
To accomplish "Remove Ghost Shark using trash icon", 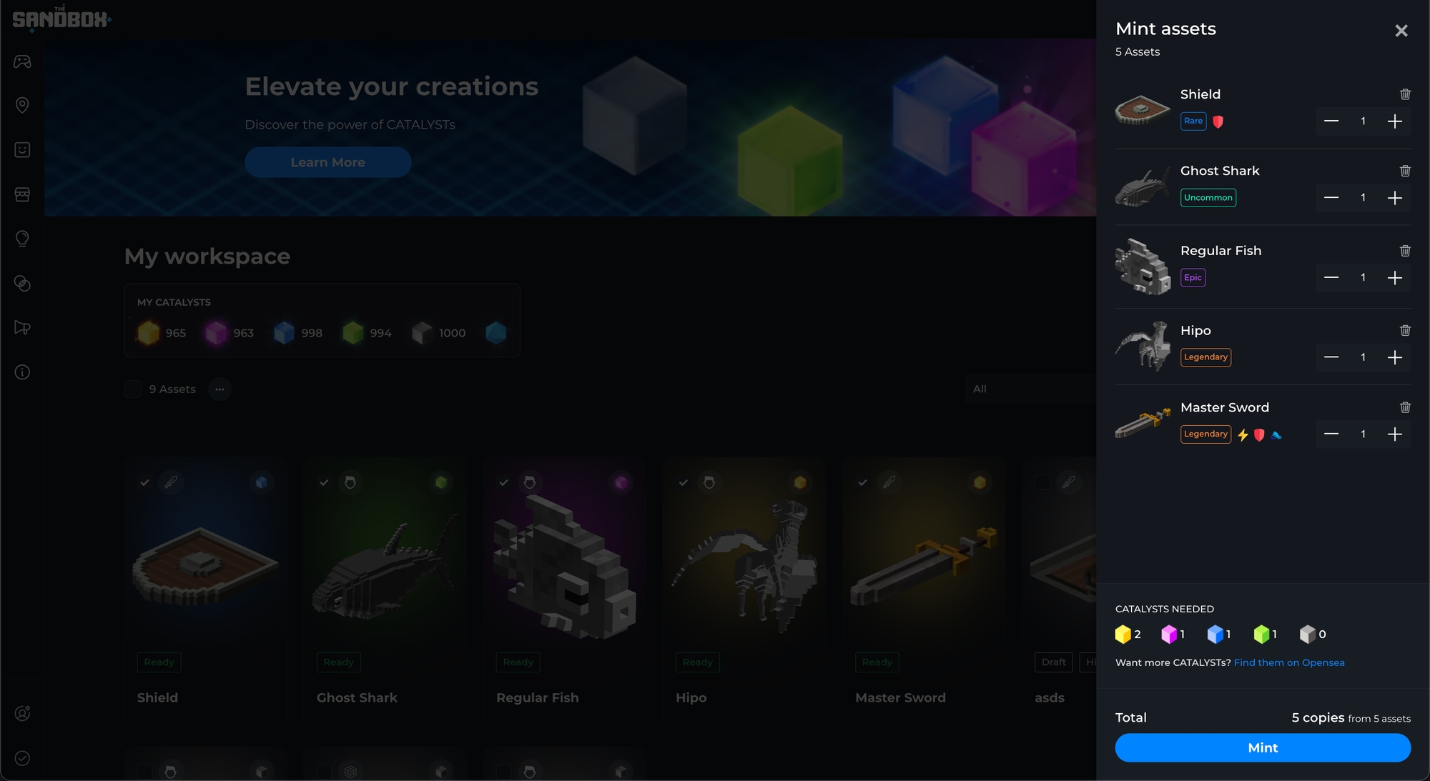I will pyautogui.click(x=1405, y=171).
